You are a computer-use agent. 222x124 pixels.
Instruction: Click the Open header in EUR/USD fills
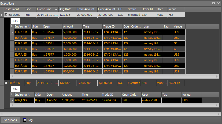(x=52, y=26)
